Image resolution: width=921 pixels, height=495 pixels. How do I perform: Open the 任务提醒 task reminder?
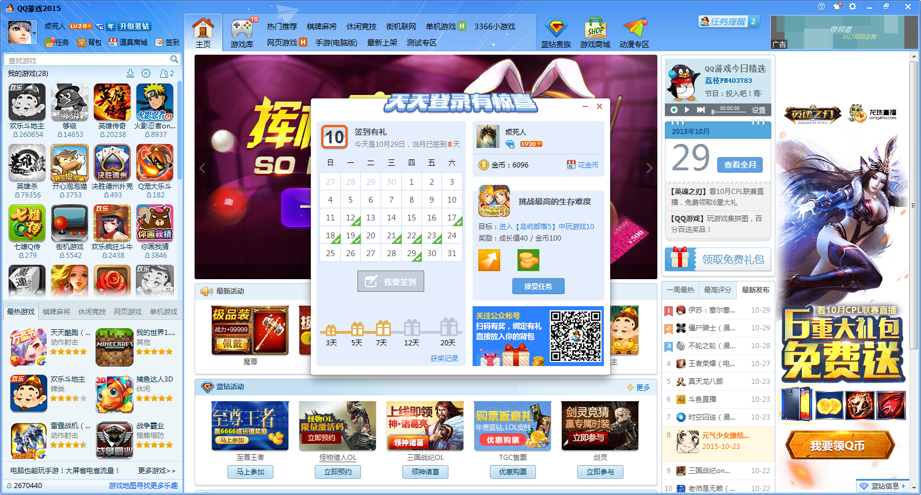[x=729, y=21]
